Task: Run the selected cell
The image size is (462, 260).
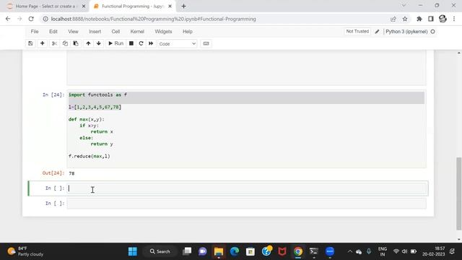Action: coord(115,43)
